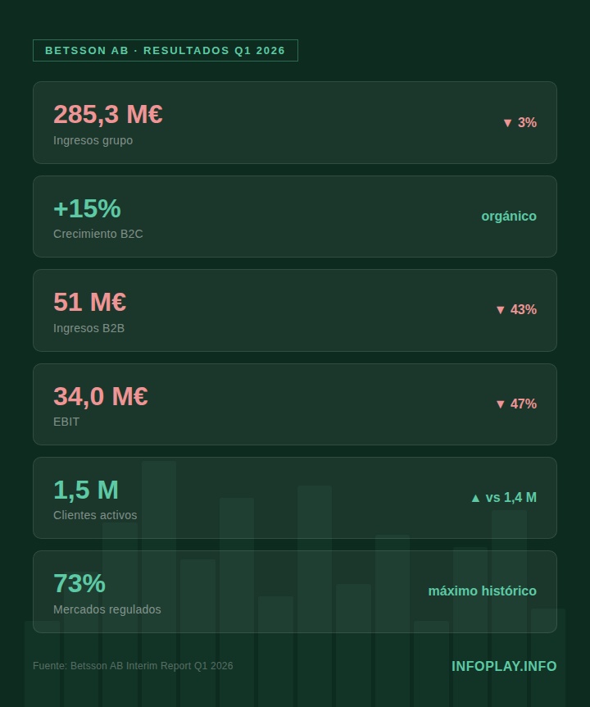This screenshot has height=707, width=590.
Task: Select the Clientes activos label
Action: point(95,515)
